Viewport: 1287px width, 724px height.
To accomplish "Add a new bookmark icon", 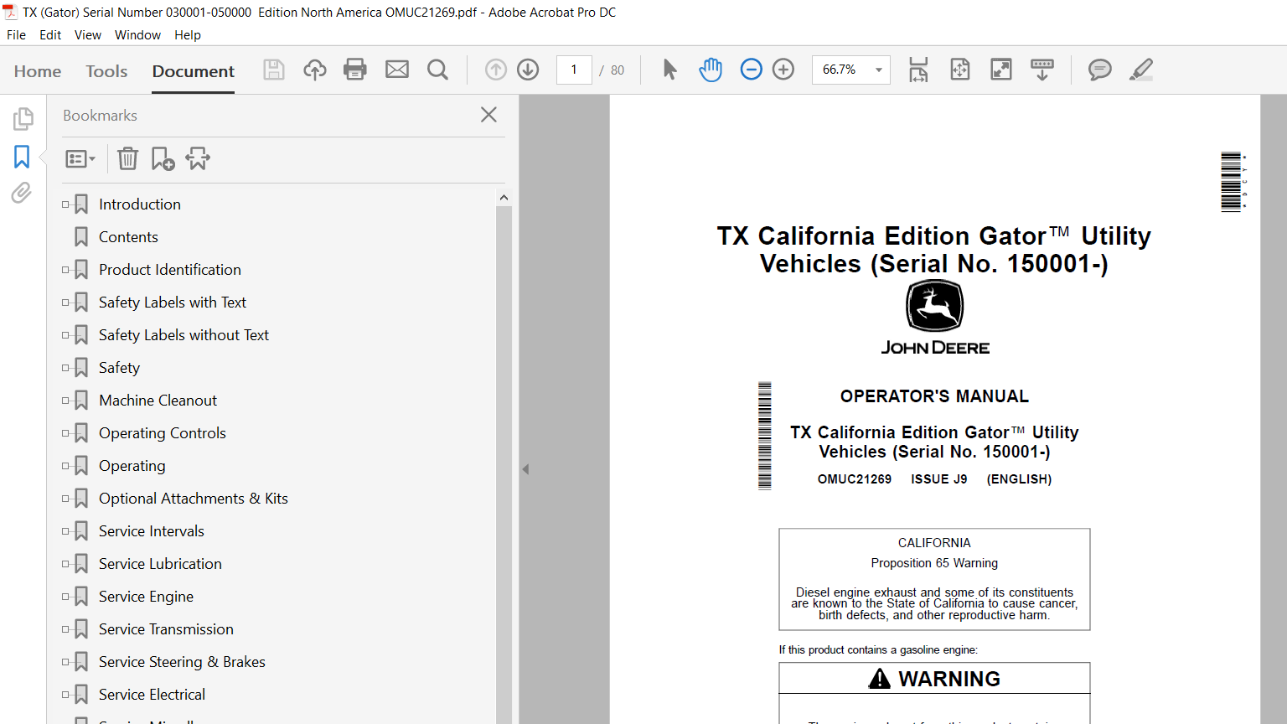I will click(163, 158).
